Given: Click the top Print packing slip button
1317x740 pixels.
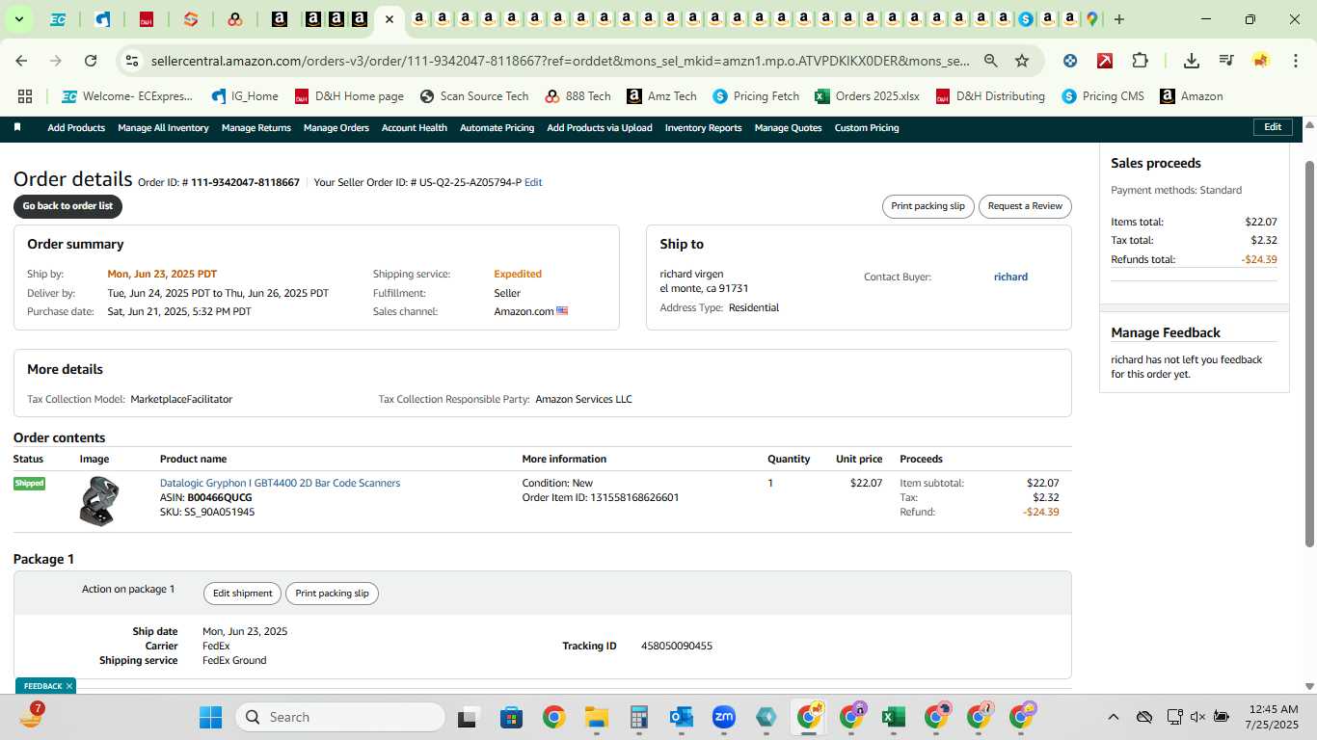Looking at the screenshot, I should 927,206.
